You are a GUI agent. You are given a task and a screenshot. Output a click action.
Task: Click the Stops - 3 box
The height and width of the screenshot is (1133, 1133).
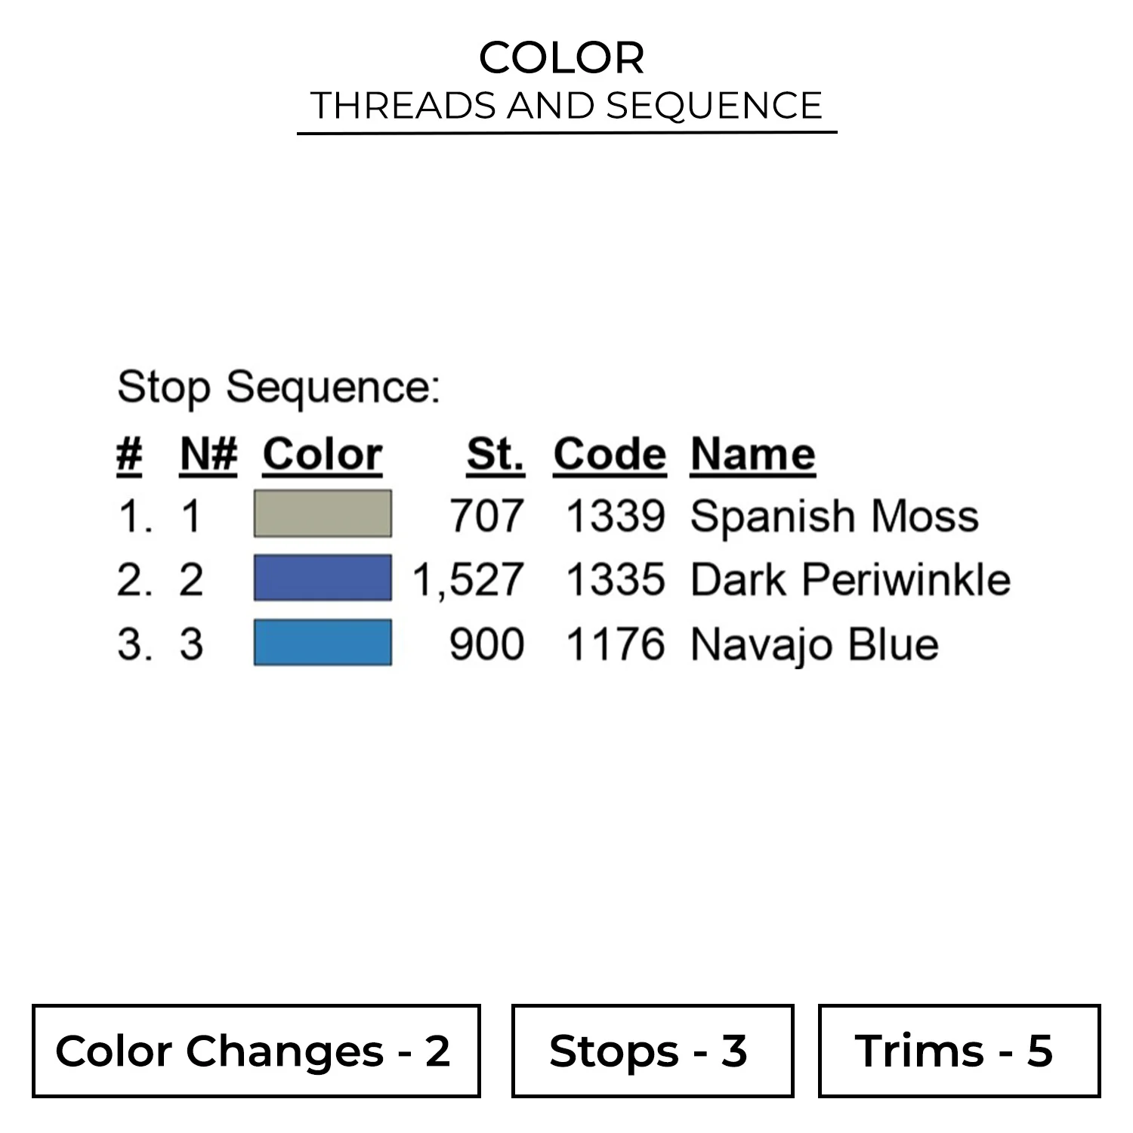pos(653,1051)
